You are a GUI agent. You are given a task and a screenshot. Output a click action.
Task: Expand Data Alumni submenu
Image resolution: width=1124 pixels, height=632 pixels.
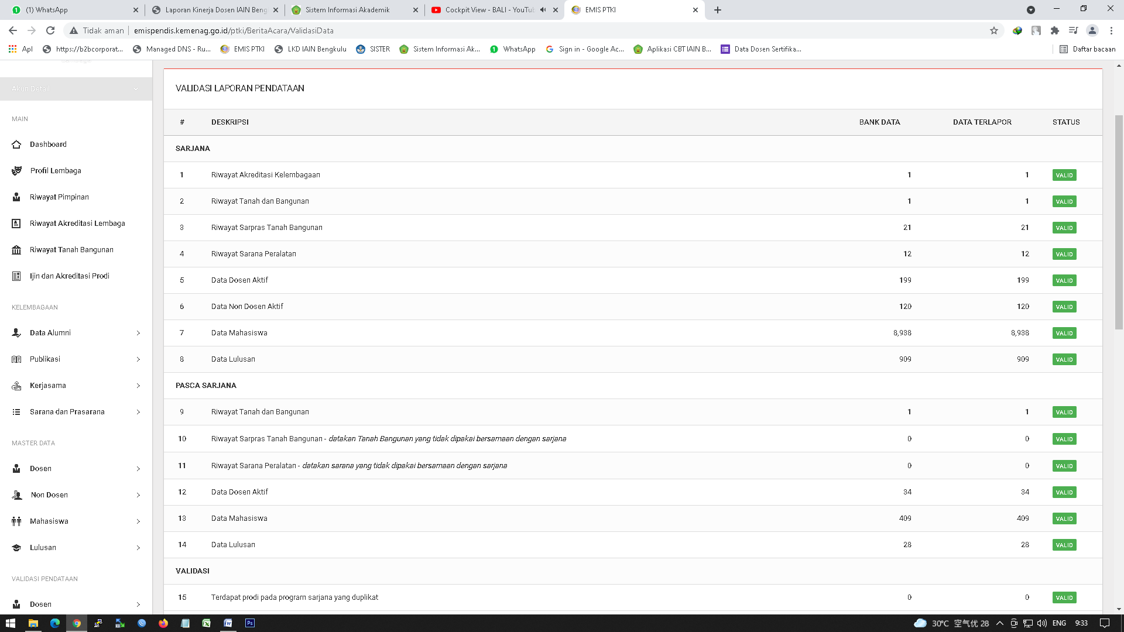(138, 333)
